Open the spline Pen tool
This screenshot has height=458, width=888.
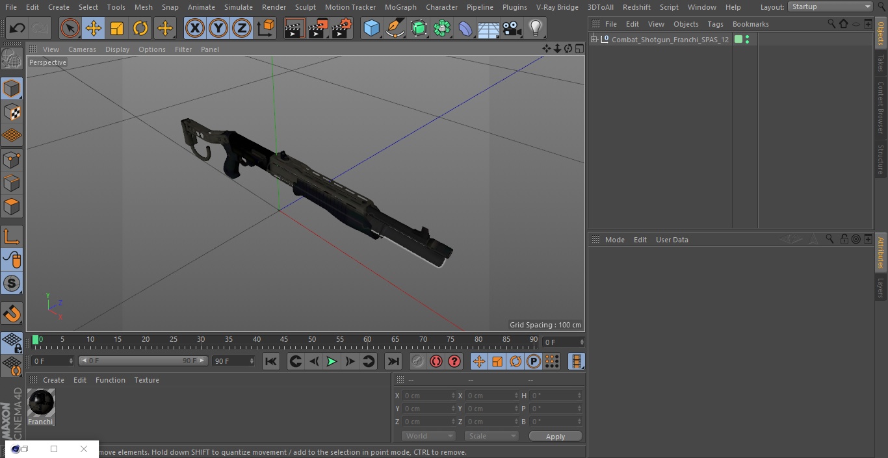click(x=395, y=29)
